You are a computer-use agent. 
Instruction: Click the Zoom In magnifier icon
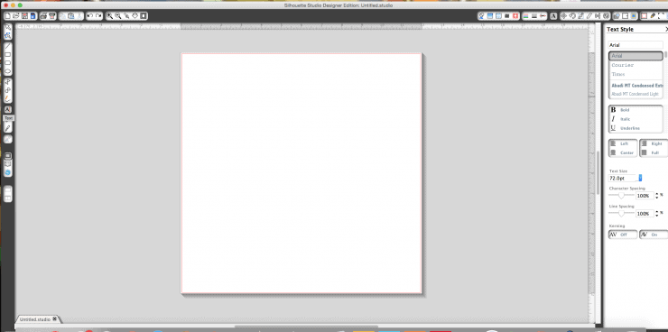(x=109, y=15)
